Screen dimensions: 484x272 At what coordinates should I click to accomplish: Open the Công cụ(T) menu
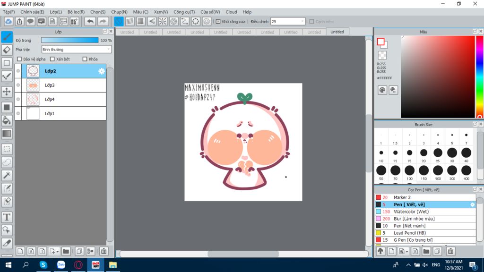tap(184, 12)
